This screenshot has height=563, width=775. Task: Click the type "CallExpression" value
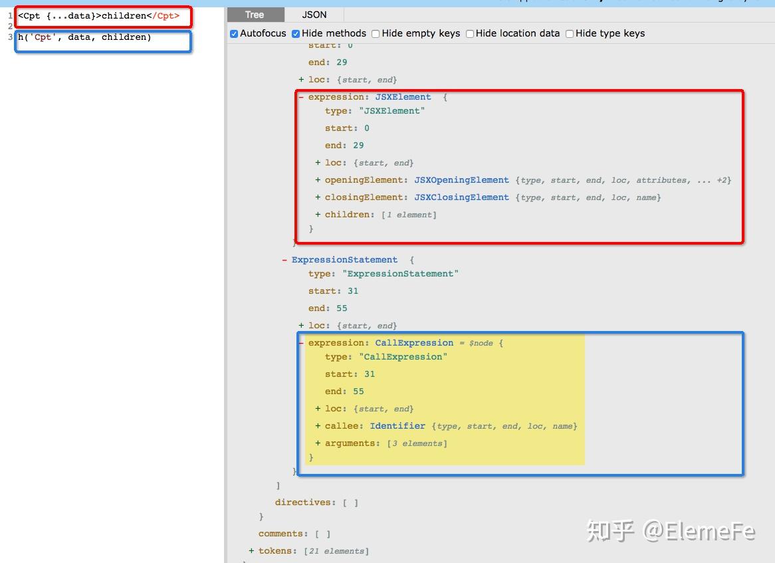[403, 357]
